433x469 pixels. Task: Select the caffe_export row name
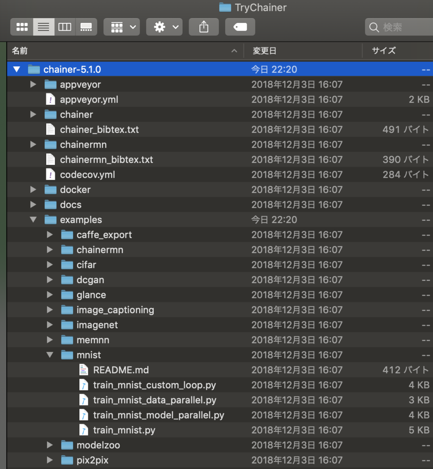click(104, 235)
